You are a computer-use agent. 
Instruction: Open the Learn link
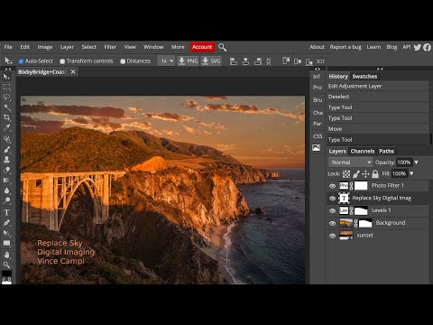[x=373, y=47]
